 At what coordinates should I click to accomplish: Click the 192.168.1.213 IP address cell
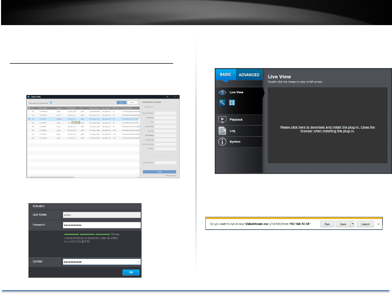(x=72, y=134)
